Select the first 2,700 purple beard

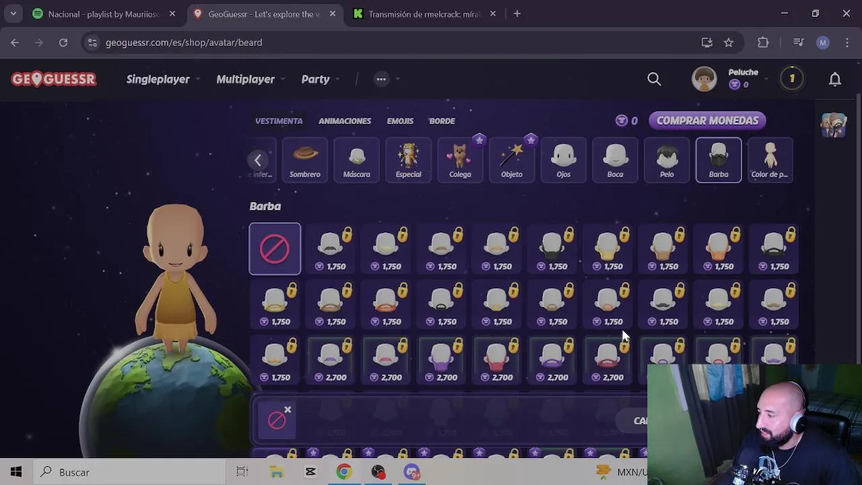tap(330, 360)
